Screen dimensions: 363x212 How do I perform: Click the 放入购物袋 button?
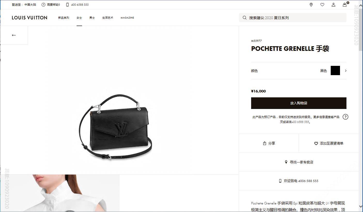(299, 103)
